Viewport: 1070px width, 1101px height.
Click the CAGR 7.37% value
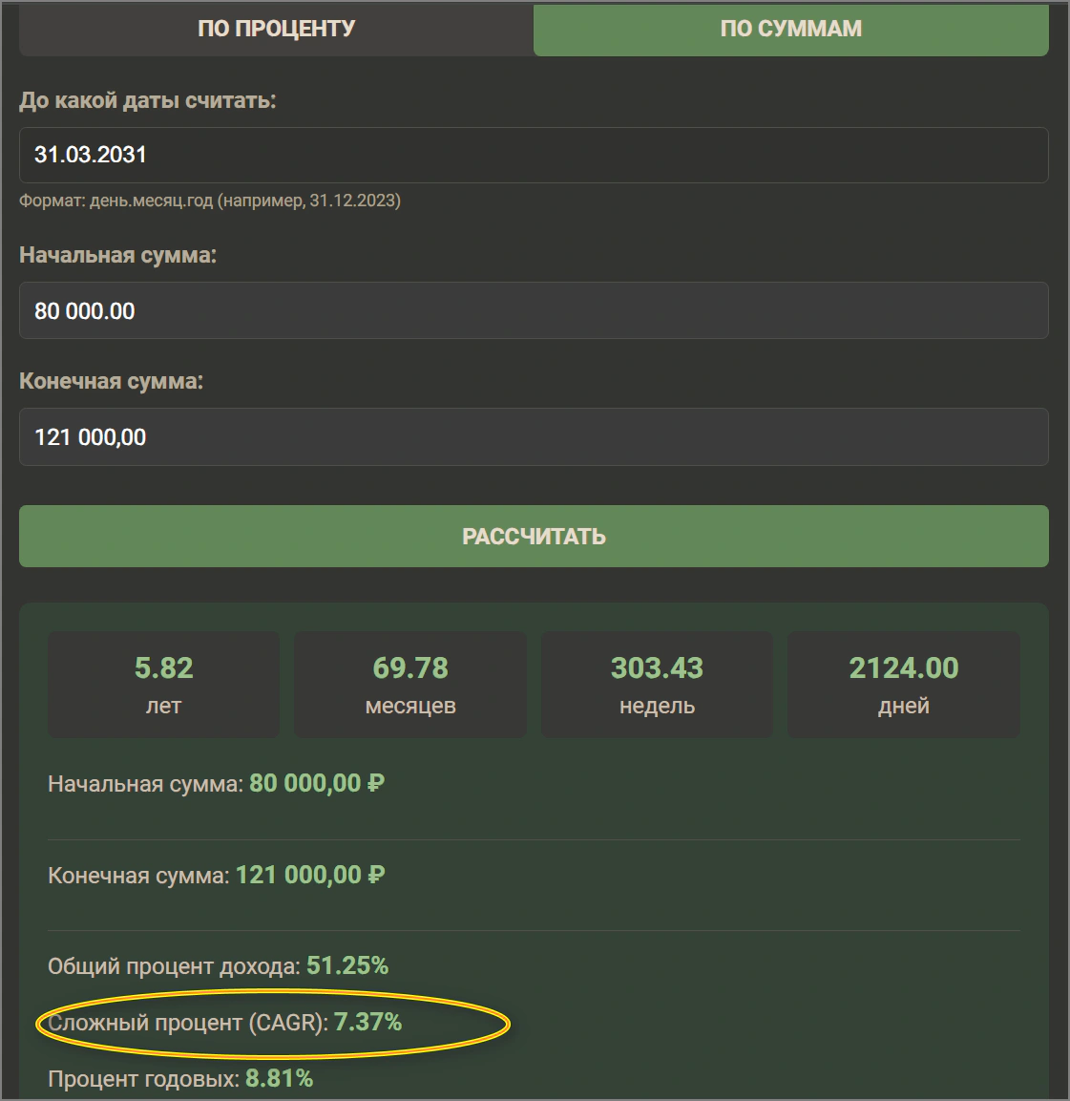click(367, 1023)
